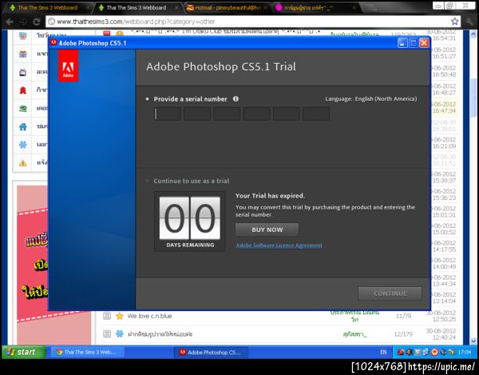Image resolution: width=479 pixels, height=375 pixels.
Task: Click the BUY NOW button
Action: click(267, 229)
